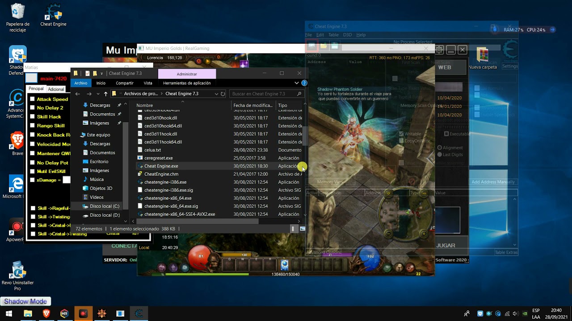Expand the Explorer ribbon chevron
Screen dimensions: 572x321
296,83
